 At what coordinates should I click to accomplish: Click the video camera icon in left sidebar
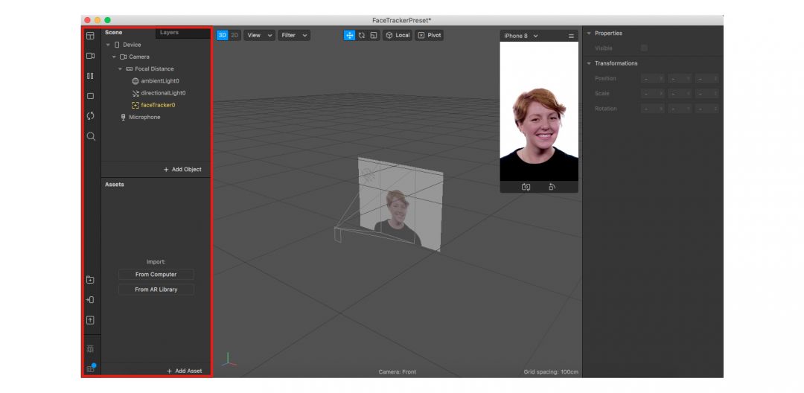pyautogui.click(x=90, y=56)
